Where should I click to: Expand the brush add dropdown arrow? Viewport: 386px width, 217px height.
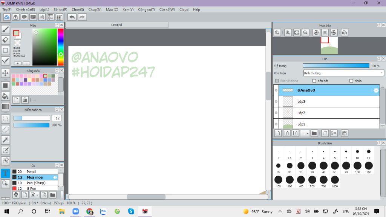coord(37,195)
